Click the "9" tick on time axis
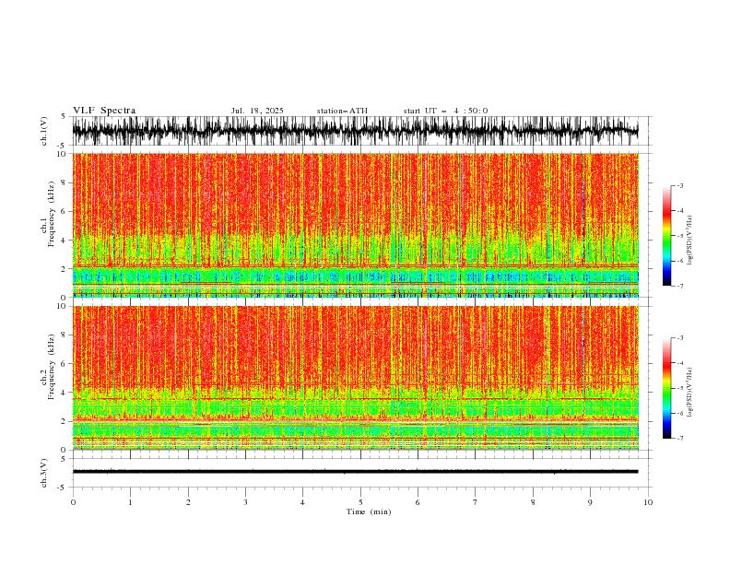The width and height of the screenshot is (730, 564). point(590,502)
